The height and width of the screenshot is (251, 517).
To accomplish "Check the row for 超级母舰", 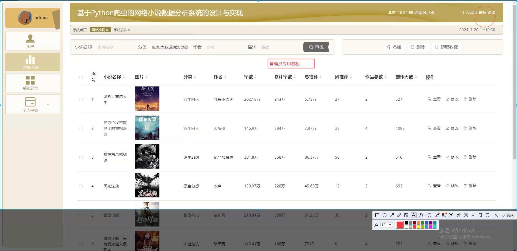I will (x=81, y=215).
